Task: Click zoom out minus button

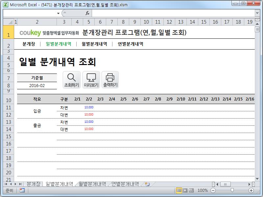Action: point(213,190)
